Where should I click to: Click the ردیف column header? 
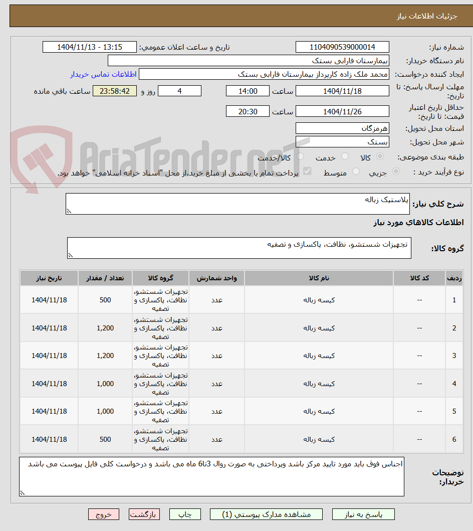point(454,278)
